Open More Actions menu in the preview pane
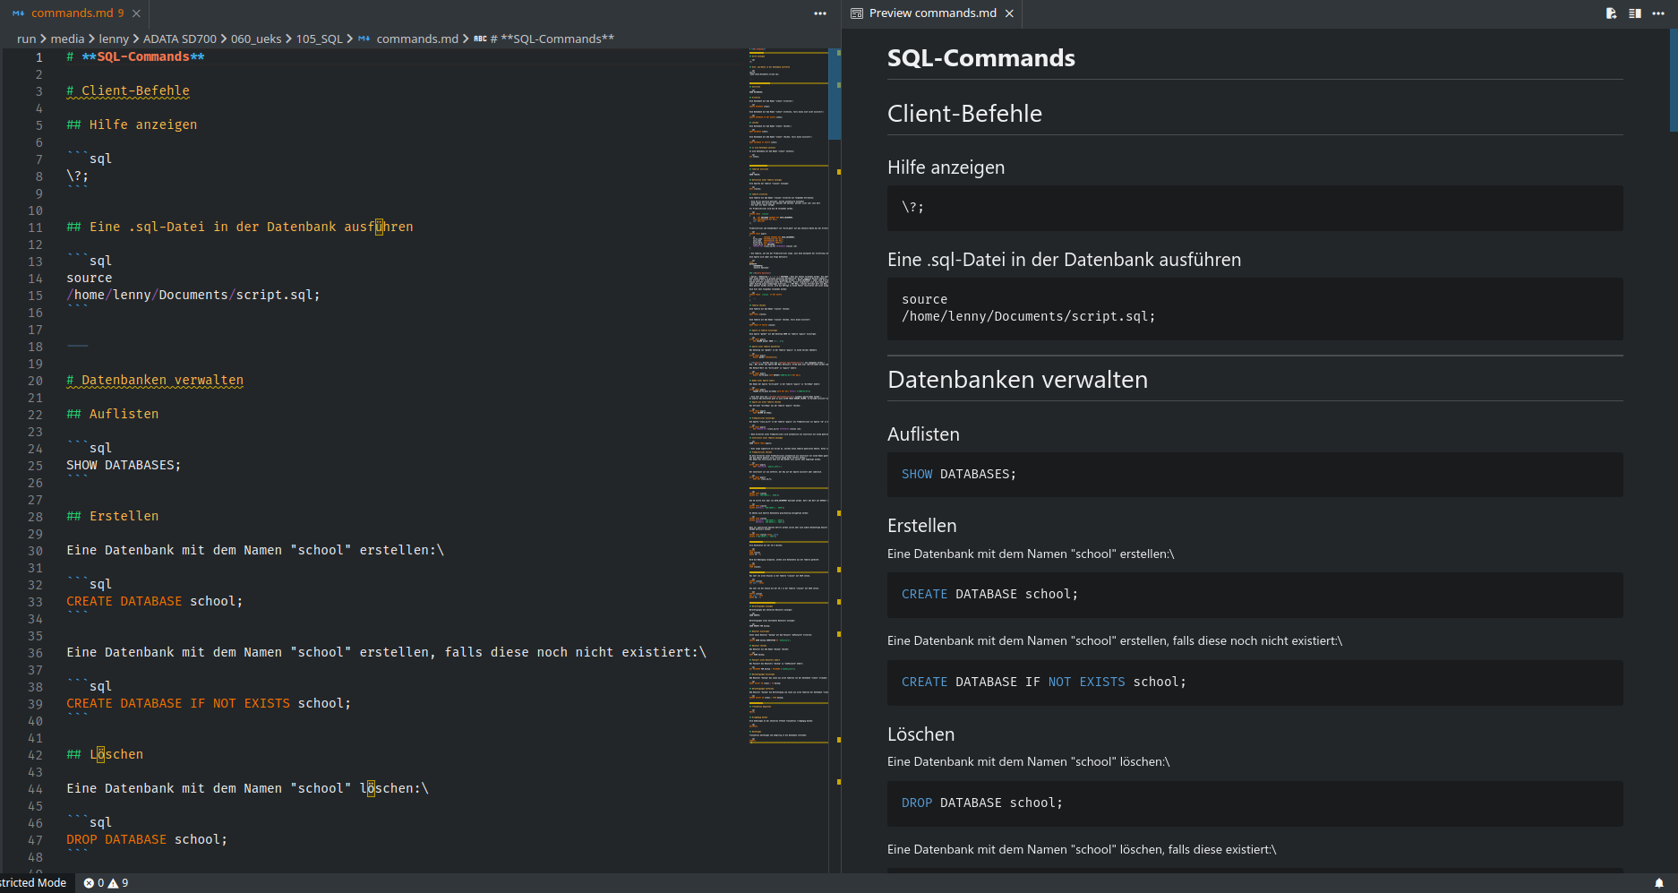The width and height of the screenshot is (1678, 893). 1657,13
